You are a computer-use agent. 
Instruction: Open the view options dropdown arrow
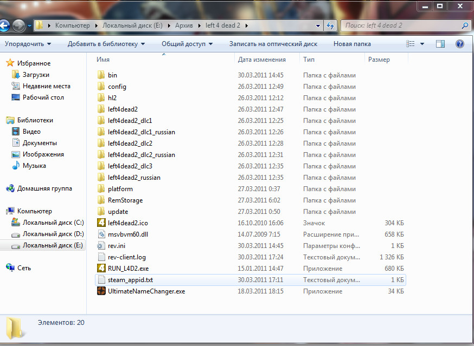(422, 44)
